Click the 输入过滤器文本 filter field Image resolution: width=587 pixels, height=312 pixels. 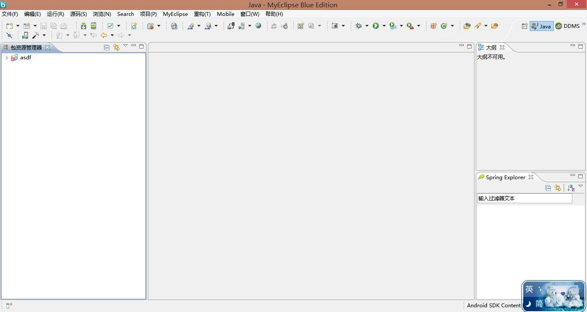(x=525, y=199)
